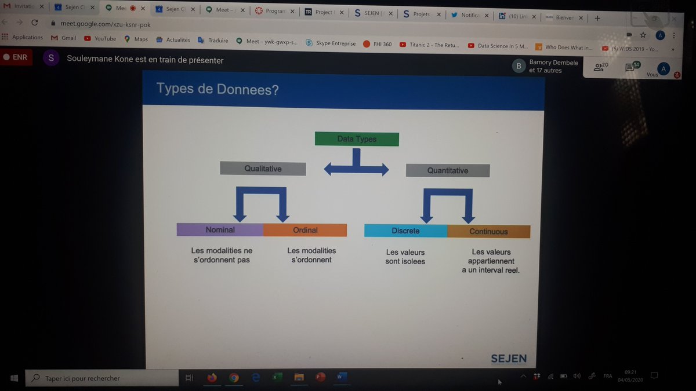The image size is (696, 391).
Task: Click the battery tray icon
Action: [563, 377]
